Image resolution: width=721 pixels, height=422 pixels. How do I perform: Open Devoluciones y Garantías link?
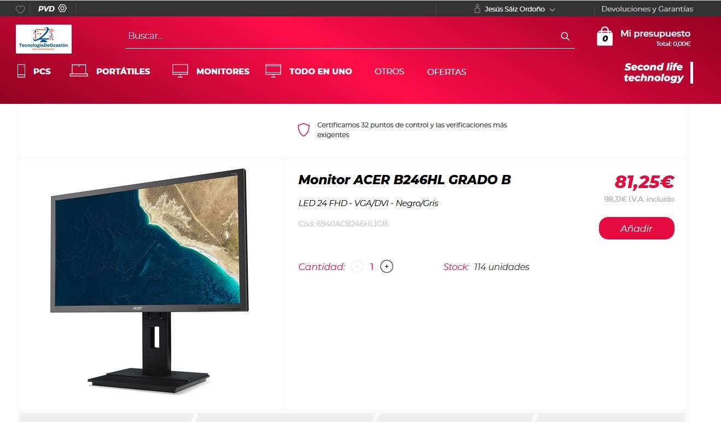(647, 9)
